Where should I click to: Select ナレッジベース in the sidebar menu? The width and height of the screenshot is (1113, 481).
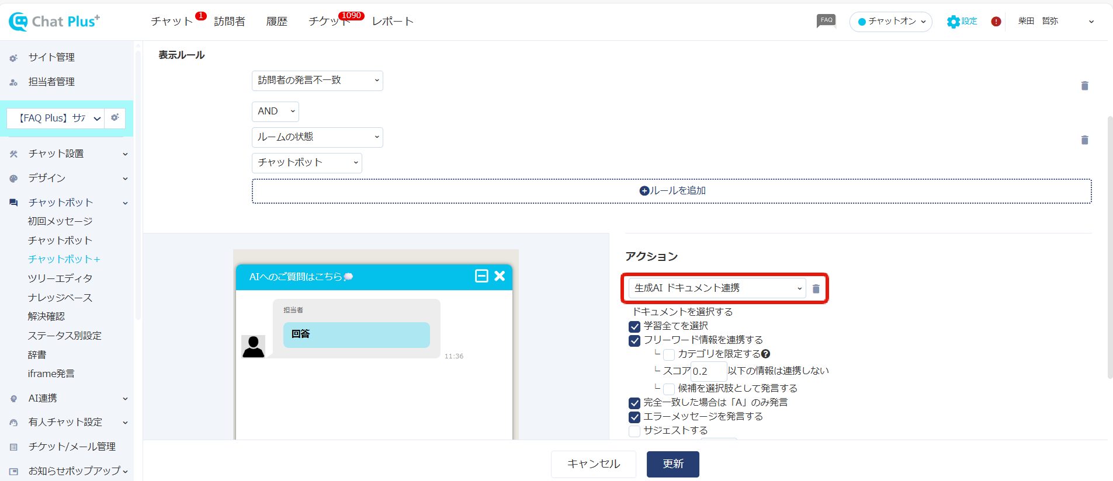(60, 298)
